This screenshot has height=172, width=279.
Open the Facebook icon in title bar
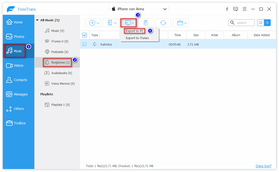click(x=227, y=9)
